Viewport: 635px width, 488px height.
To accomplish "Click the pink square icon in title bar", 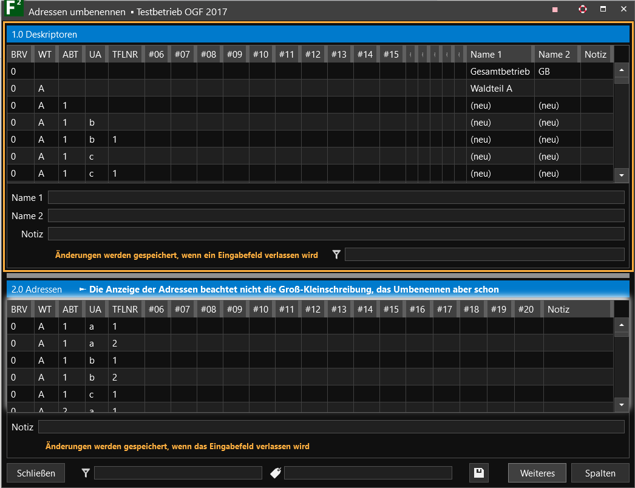I will coord(555,10).
